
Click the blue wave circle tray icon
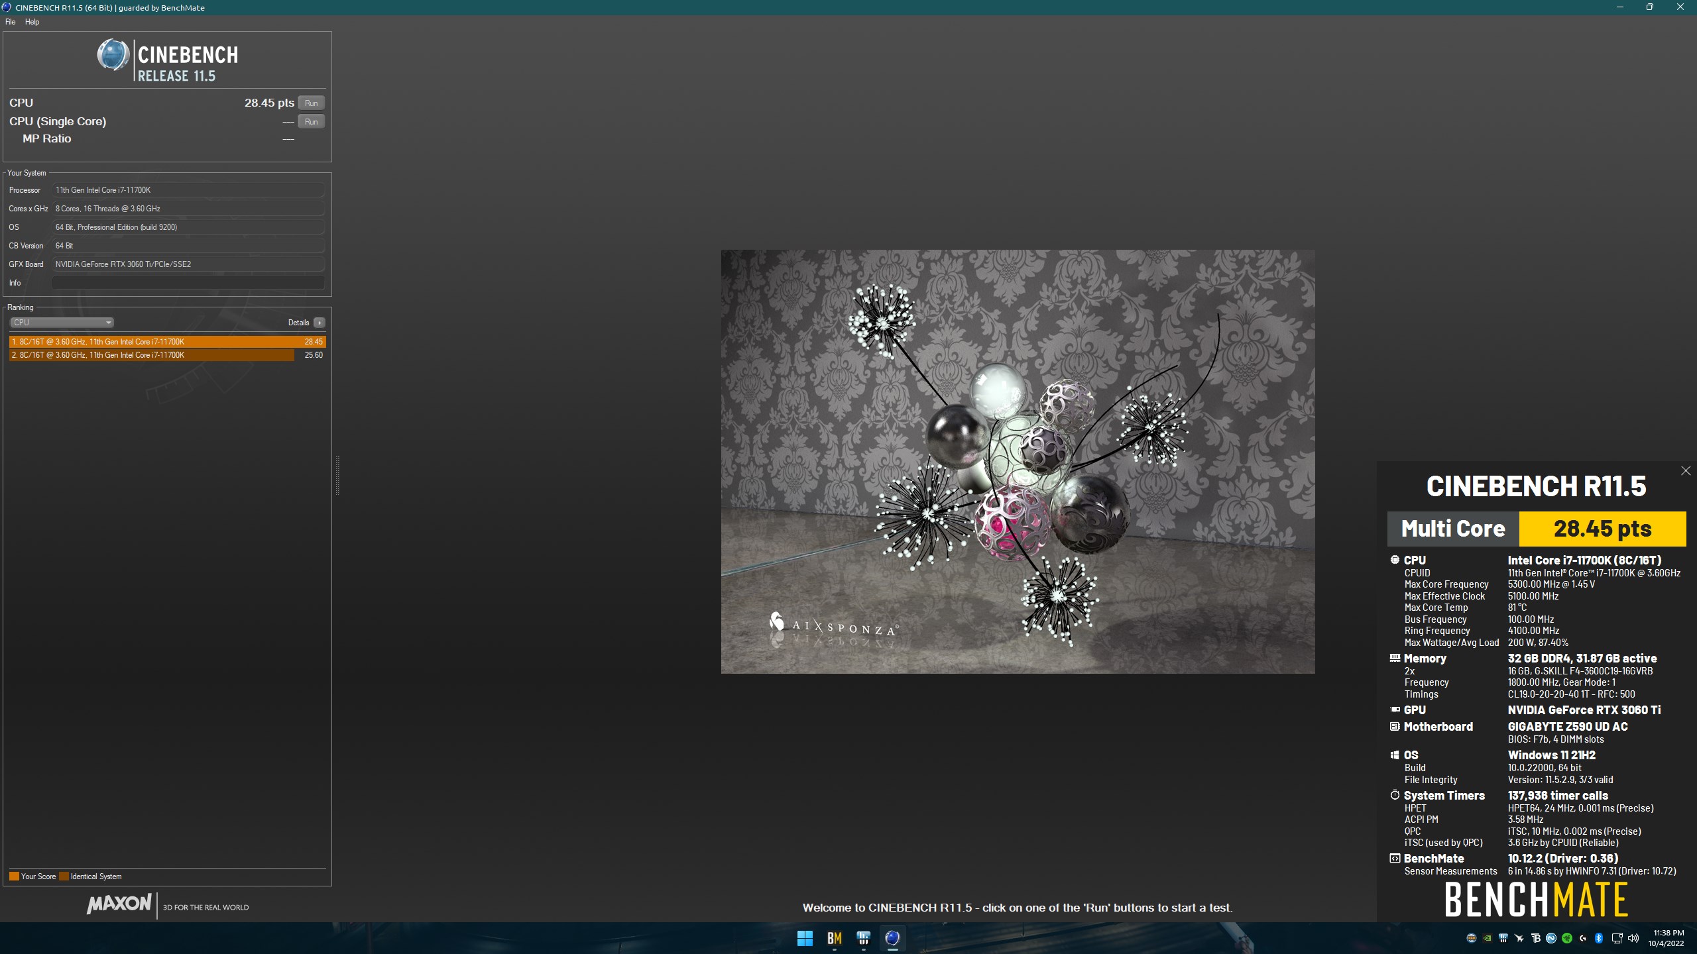coord(1551,938)
